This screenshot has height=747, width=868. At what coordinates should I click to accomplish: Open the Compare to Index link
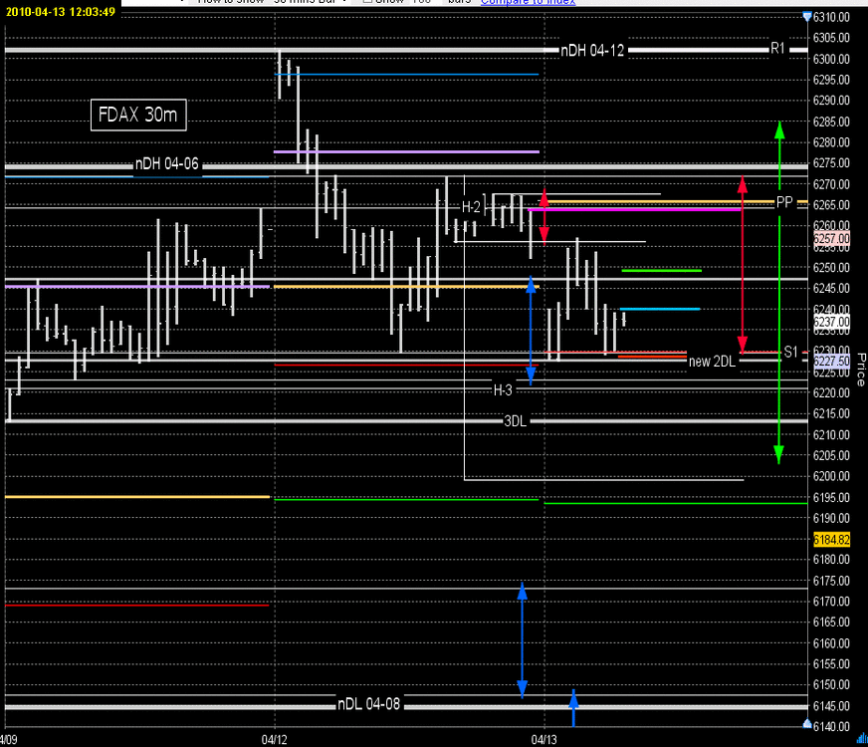[x=529, y=2]
